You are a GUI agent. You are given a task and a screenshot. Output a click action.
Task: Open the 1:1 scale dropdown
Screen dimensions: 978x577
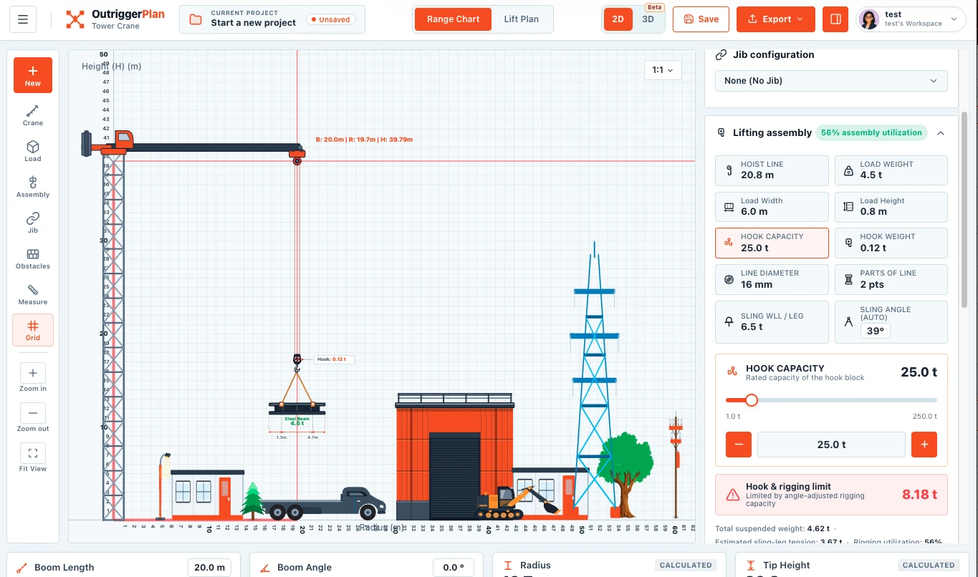pyautogui.click(x=663, y=70)
